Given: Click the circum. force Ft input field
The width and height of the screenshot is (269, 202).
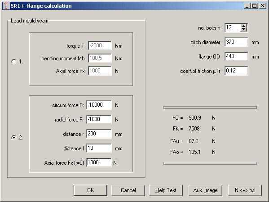Looking at the screenshot, I should (x=99, y=105).
